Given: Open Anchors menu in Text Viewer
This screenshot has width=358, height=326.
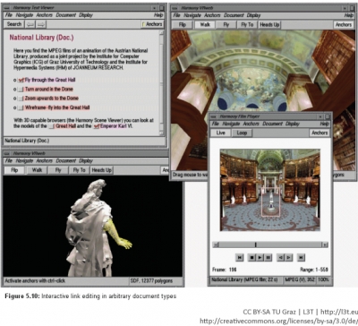Looking at the screenshot, I should click(x=44, y=15).
